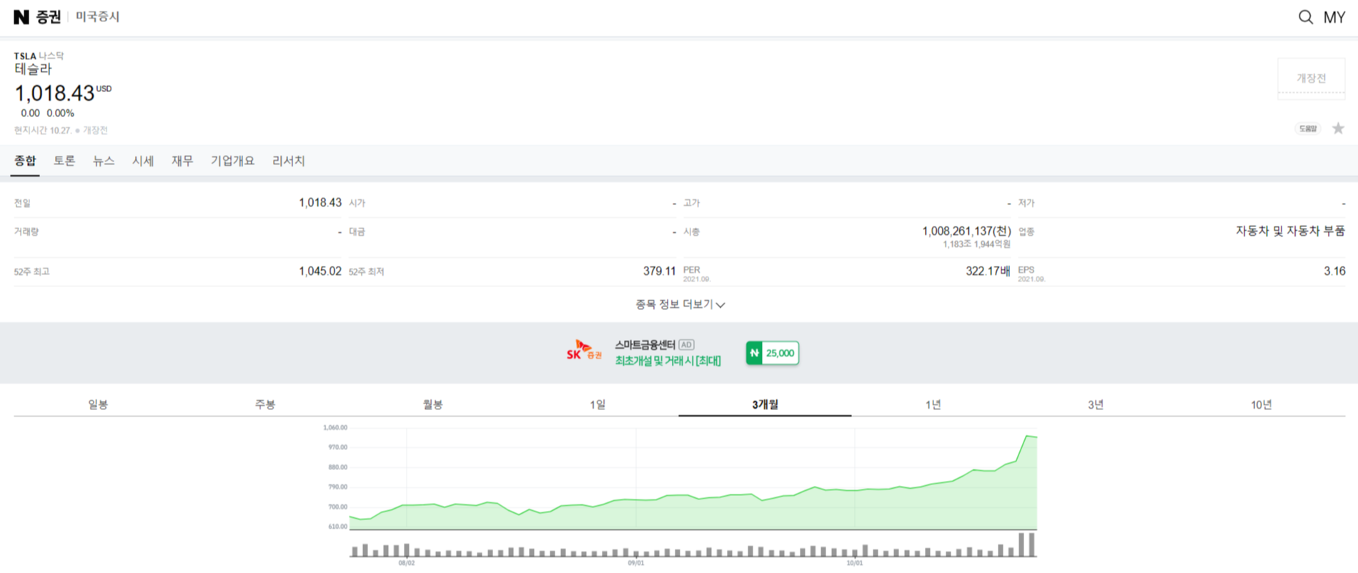This screenshot has width=1358, height=573.
Task: Open the 리서치 tab
Action: point(289,161)
